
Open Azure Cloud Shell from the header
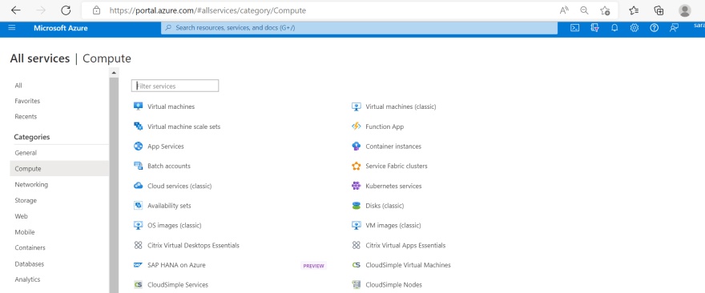pos(574,28)
